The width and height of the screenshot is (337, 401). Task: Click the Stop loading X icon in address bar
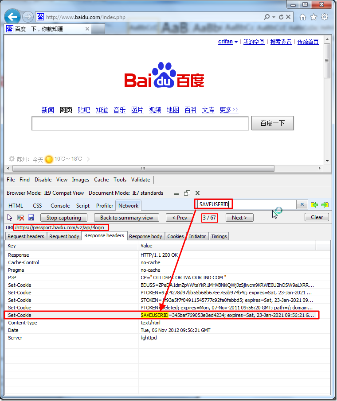288,17
